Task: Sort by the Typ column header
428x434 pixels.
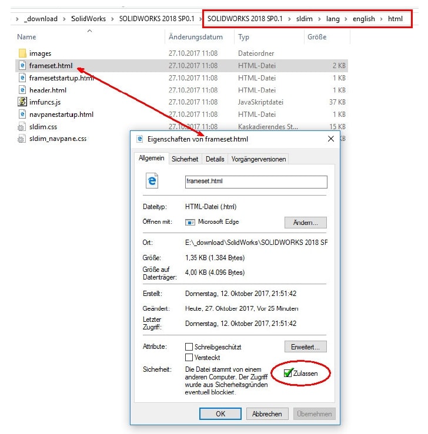Action: (243, 37)
